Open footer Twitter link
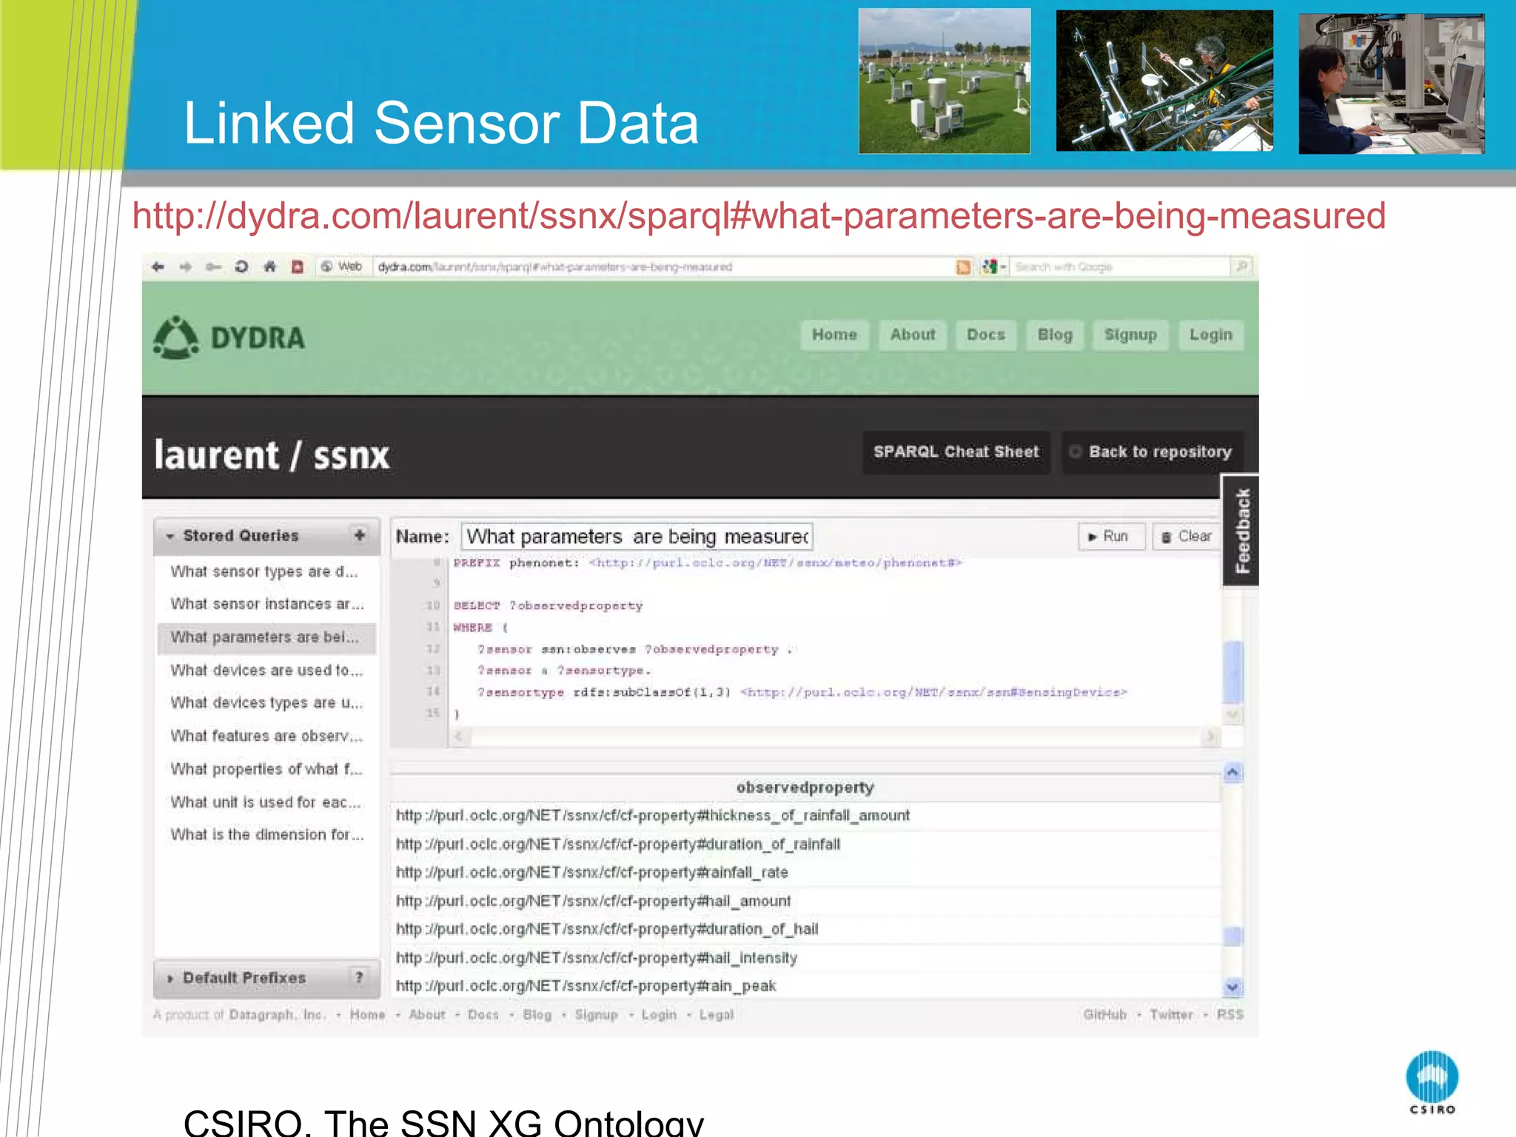 tap(1172, 1015)
